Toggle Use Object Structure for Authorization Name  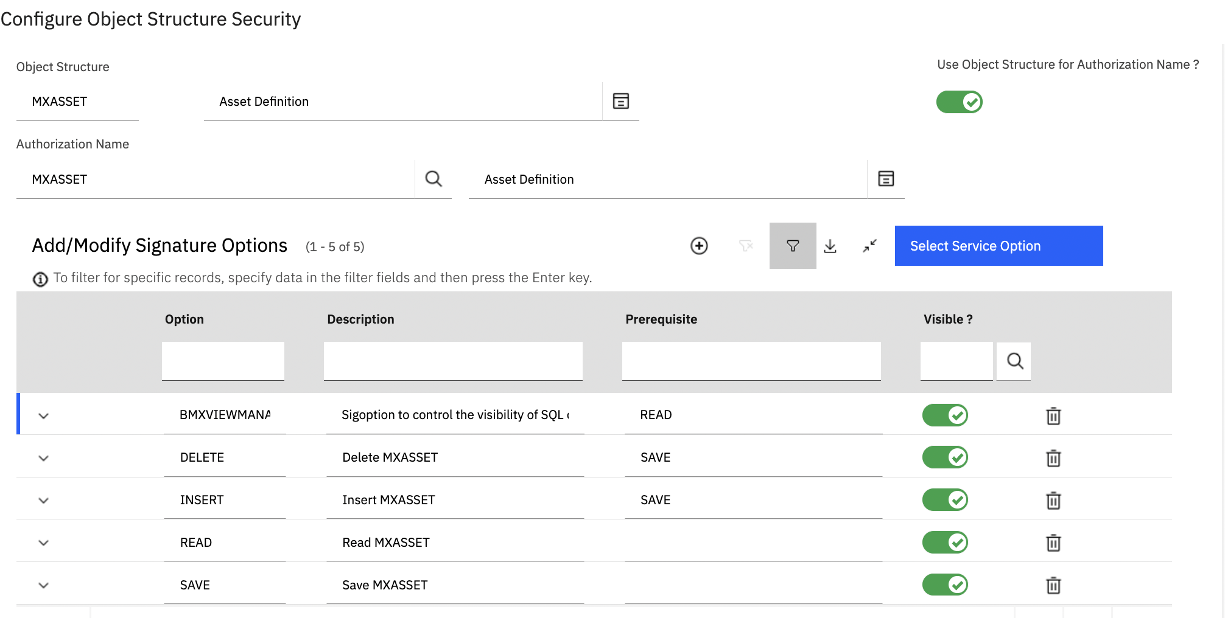point(960,102)
